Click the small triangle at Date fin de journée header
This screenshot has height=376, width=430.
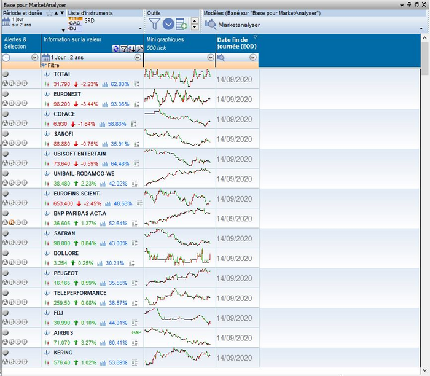[x=256, y=37]
